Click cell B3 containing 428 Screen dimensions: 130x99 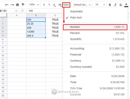[36, 28]
